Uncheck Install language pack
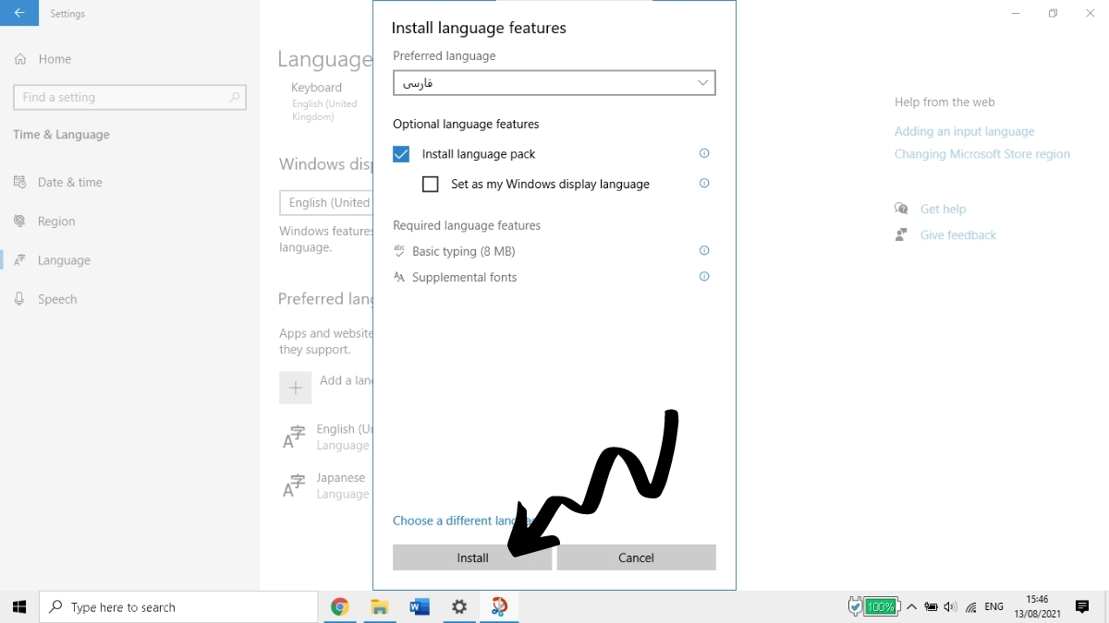 click(400, 153)
